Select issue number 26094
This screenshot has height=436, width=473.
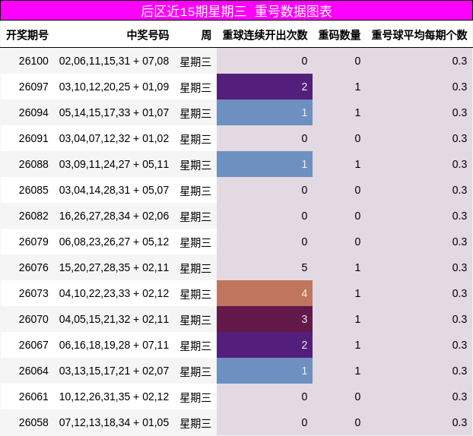point(33,112)
